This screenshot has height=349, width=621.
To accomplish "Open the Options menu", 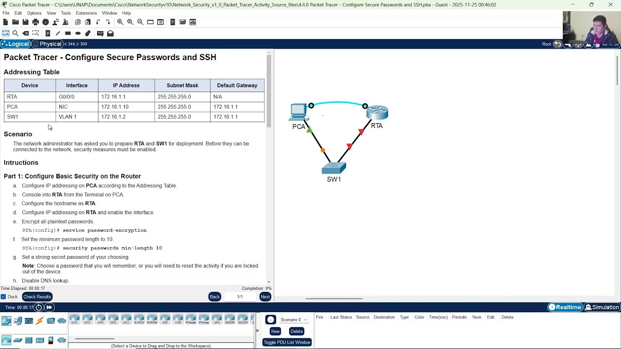I will click(34, 13).
